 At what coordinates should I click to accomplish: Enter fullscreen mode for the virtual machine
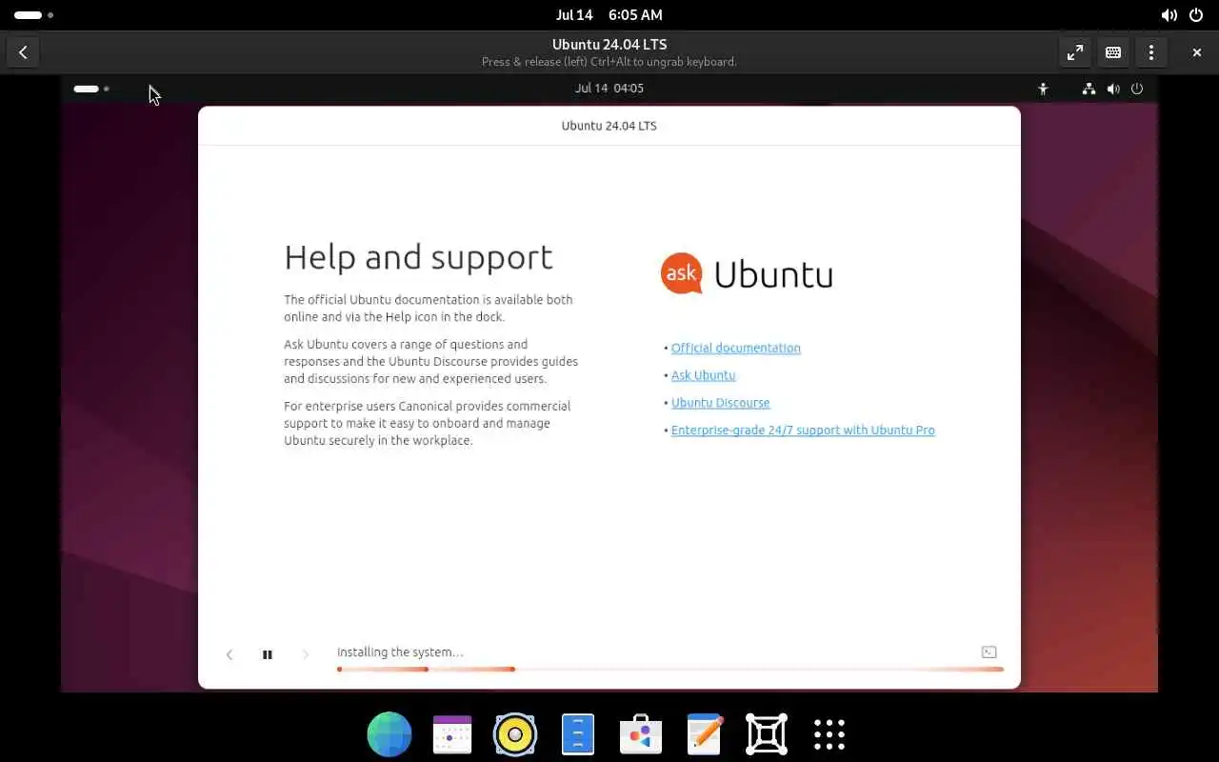click(1075, 52)
